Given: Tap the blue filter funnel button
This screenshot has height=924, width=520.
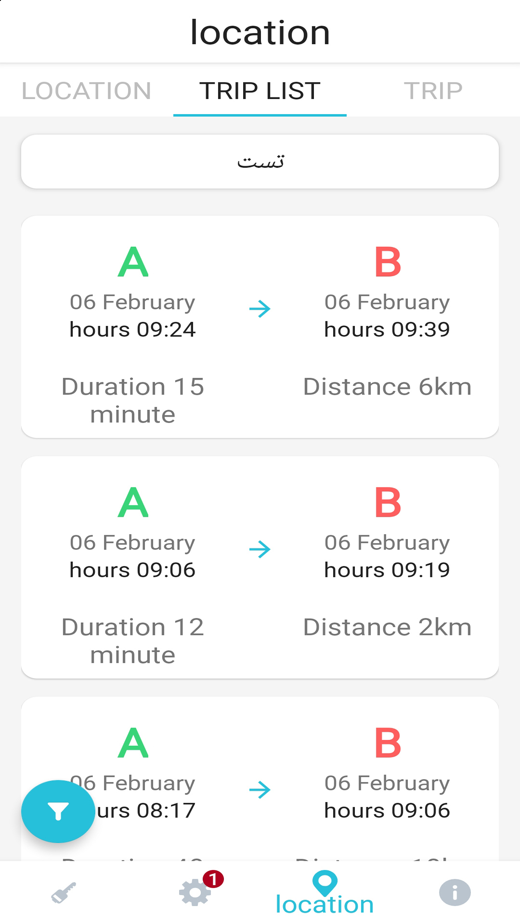Looking at the screenshot, I should tap(58, 811).
